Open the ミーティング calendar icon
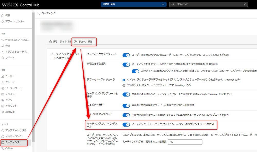 (x=3, y=142)
